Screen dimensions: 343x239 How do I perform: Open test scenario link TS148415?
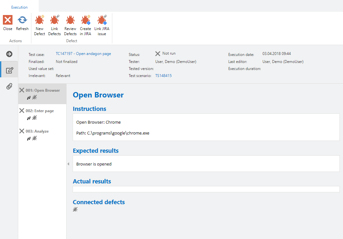coord(163,76)
